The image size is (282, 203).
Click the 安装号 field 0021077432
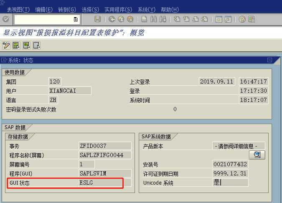pyautogui.click(x=230, y=164)
